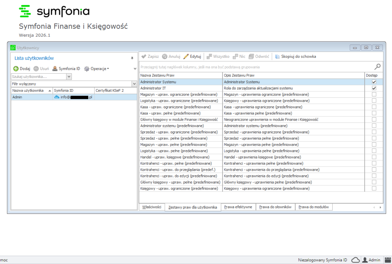Select the Admin user row

point(32,97)
